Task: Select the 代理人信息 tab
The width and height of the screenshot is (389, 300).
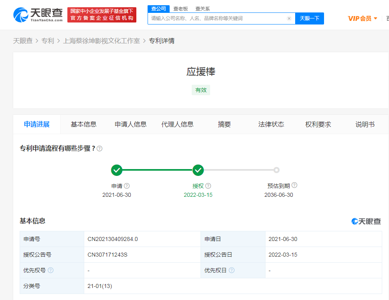Action: click(x=177, y=124)
